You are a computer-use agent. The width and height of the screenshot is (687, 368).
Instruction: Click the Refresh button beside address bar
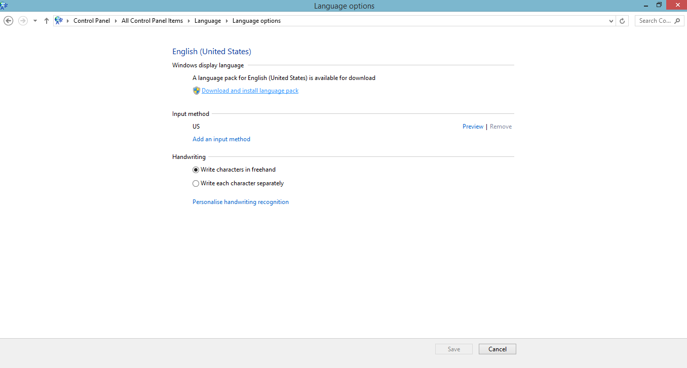[x=623, y=21]
